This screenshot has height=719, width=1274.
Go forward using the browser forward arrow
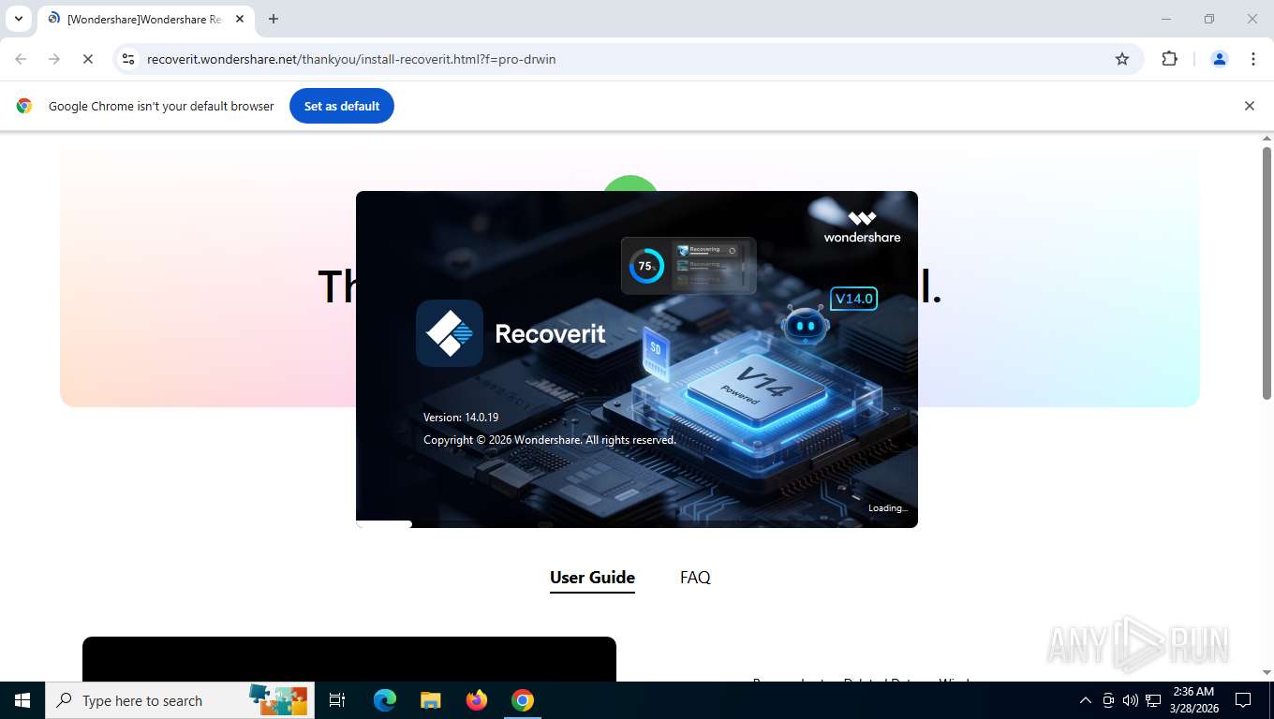click(54, 59)
